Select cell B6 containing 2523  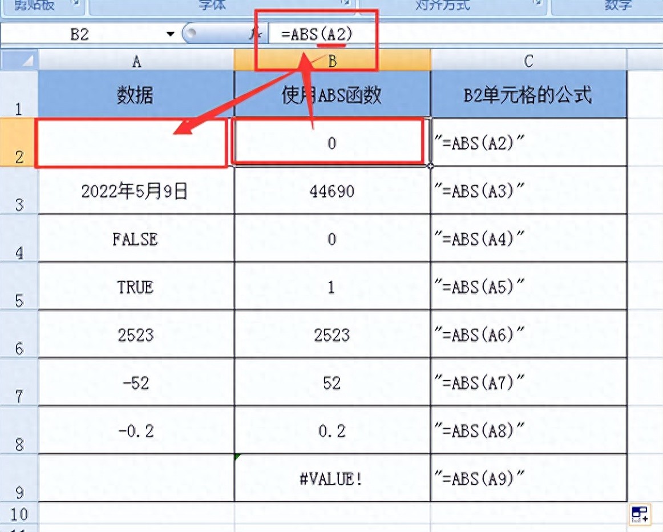point(332,334)
